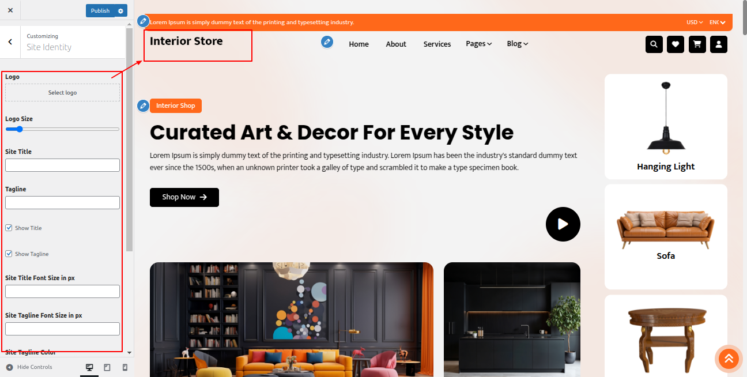Click the Shop Now button

click(x=184, y=197)
